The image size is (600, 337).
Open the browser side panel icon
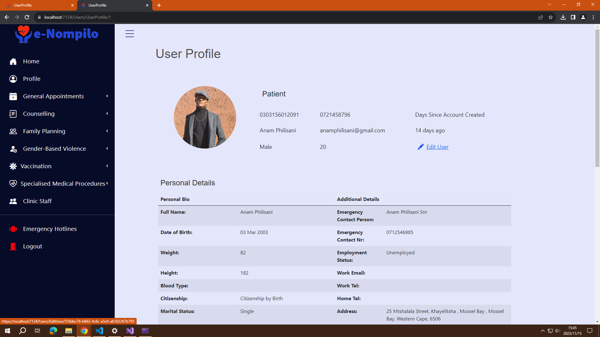tap(573, 17)
